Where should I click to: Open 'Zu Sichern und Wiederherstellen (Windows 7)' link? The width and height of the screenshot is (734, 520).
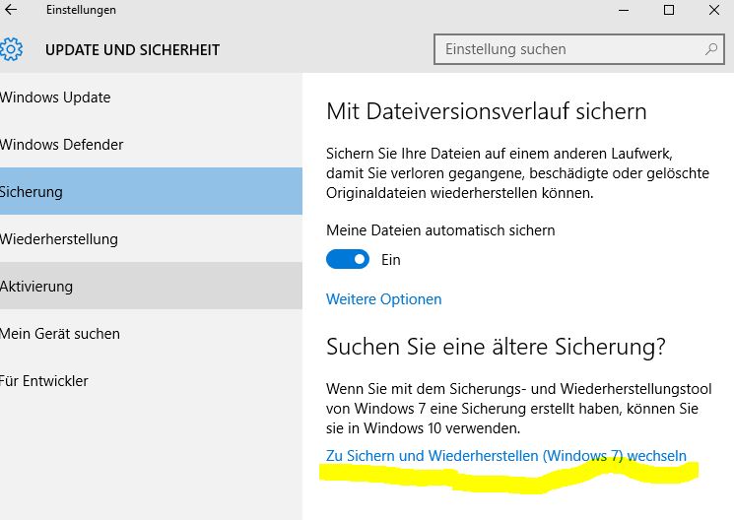click(x=506, y=455)
